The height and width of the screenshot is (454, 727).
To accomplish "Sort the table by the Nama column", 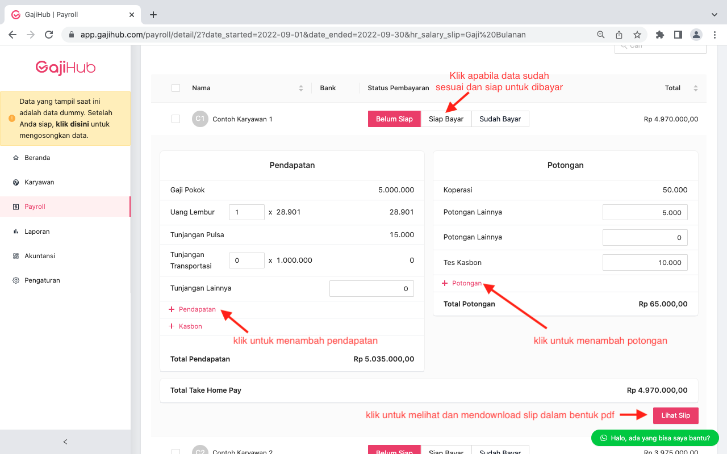I will click(x=301, y=88).
